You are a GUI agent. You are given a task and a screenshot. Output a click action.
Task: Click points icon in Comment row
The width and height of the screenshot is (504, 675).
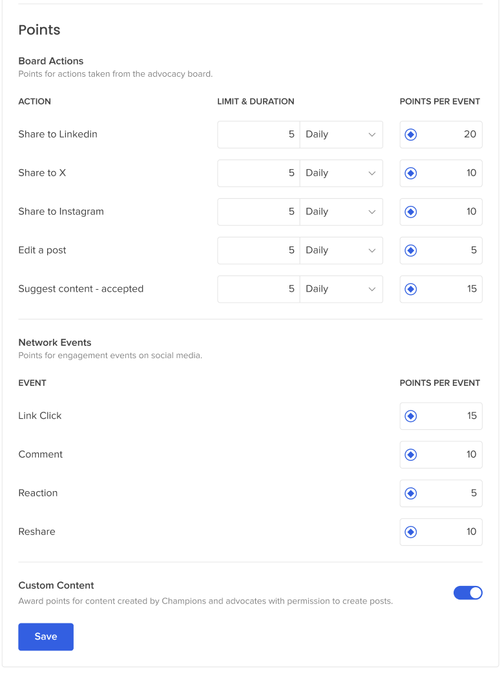pos(410,454)
